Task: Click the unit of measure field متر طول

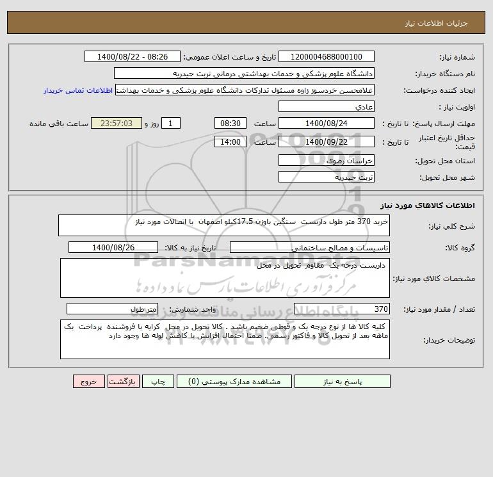Action: point(112,309)
